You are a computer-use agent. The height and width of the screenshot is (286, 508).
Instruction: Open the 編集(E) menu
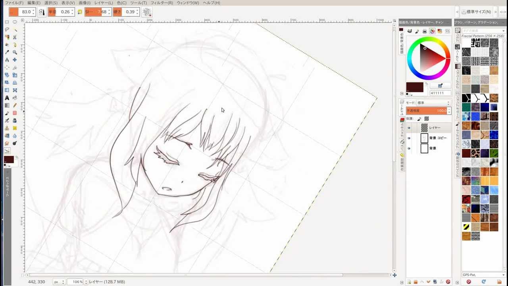[34, 3]
